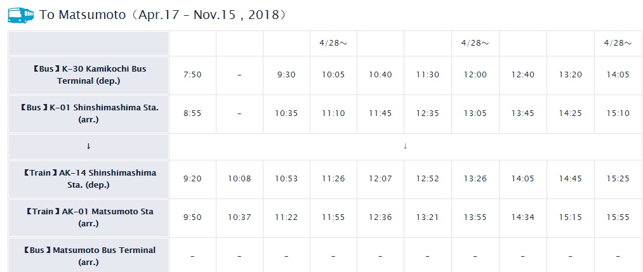643x272 pixels.
Task: Select the 14:45 train departure cell
Action: (570, 179)
